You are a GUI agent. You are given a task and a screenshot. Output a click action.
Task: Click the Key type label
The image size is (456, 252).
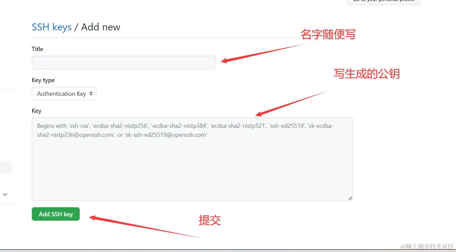click(x=43, y=80)
